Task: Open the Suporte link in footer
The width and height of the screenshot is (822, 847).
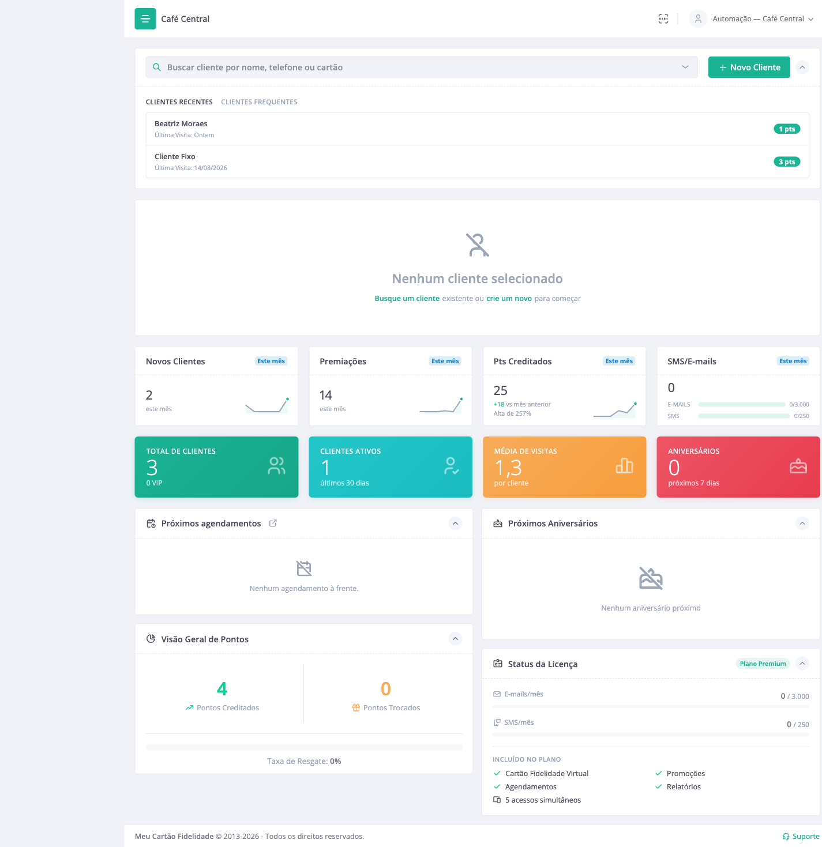Action: pos(801,837)
